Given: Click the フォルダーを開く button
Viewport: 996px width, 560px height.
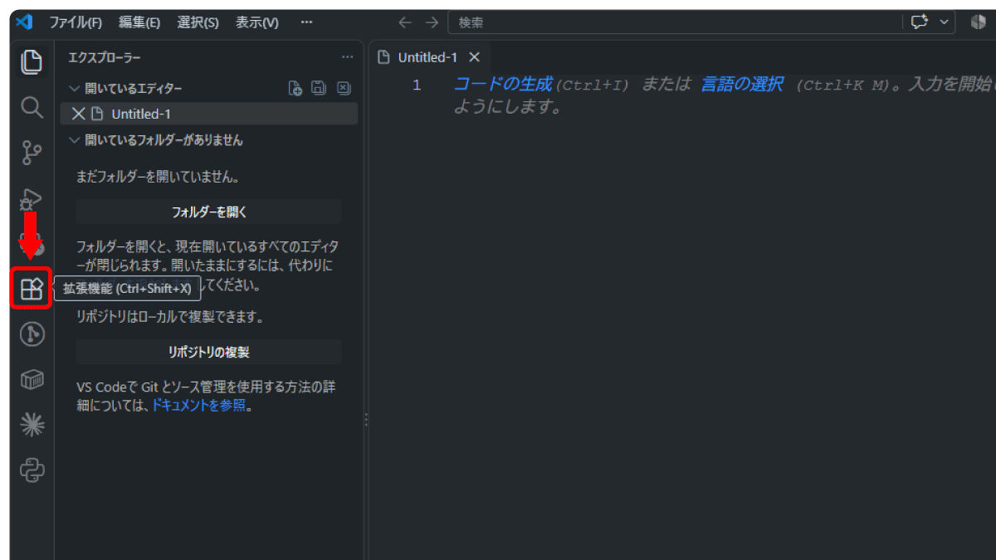Looking at the screenshot, I should [x=209, y=212].
